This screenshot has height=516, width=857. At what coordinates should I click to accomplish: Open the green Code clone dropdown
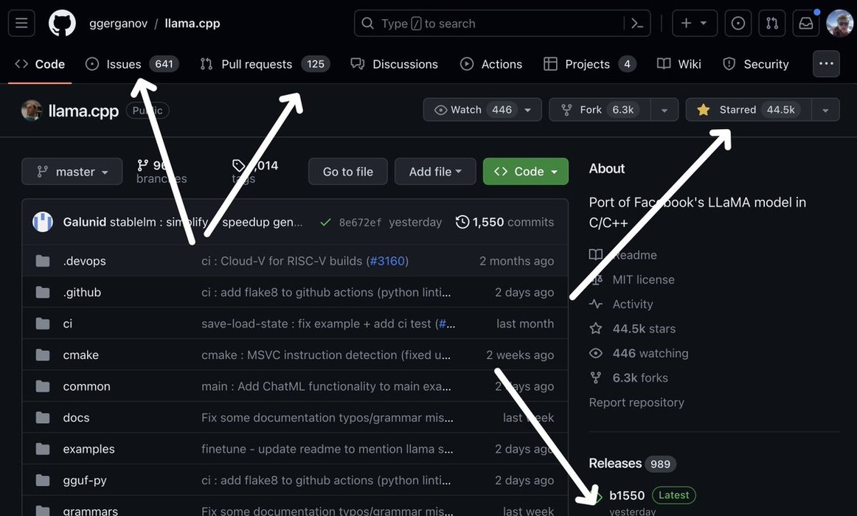(x=526, y=172)
